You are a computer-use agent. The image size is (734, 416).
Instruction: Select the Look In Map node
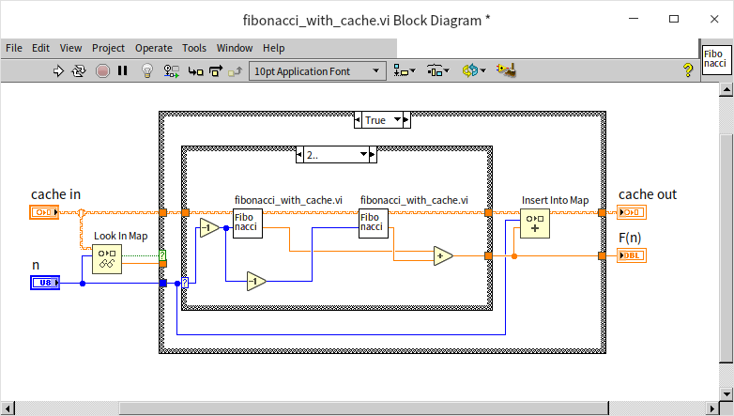tap(107, 258)
